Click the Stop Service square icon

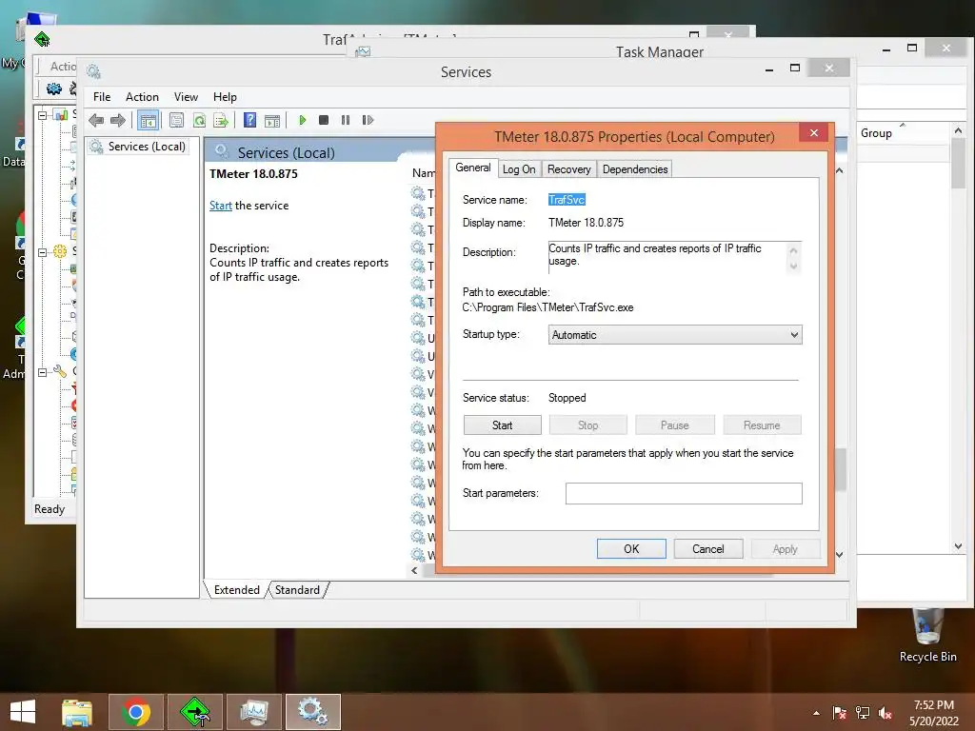click(x=324, y=120)
